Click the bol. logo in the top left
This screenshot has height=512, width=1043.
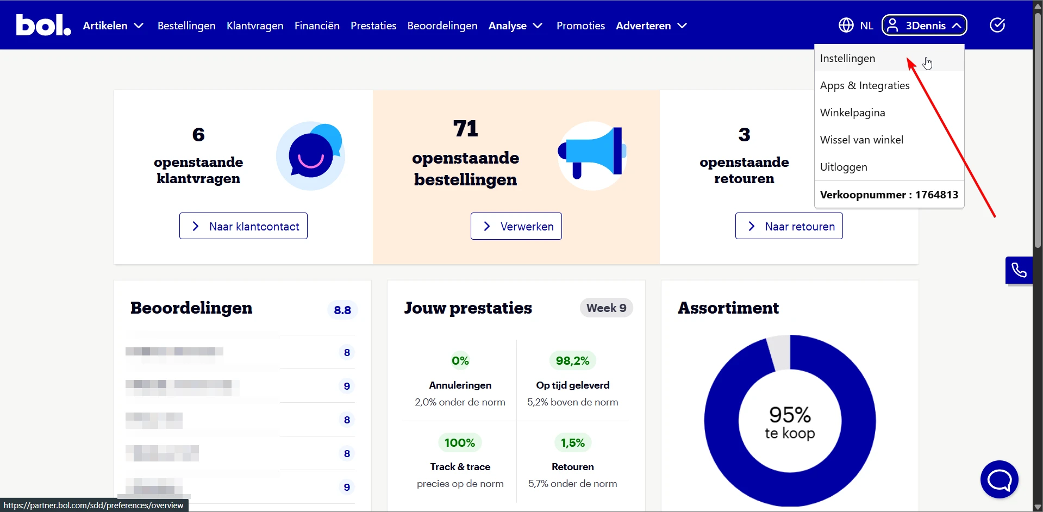click(43, 24)
